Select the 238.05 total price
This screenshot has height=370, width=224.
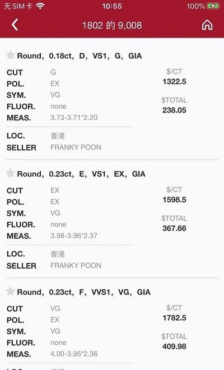click(x=174, y=110)
